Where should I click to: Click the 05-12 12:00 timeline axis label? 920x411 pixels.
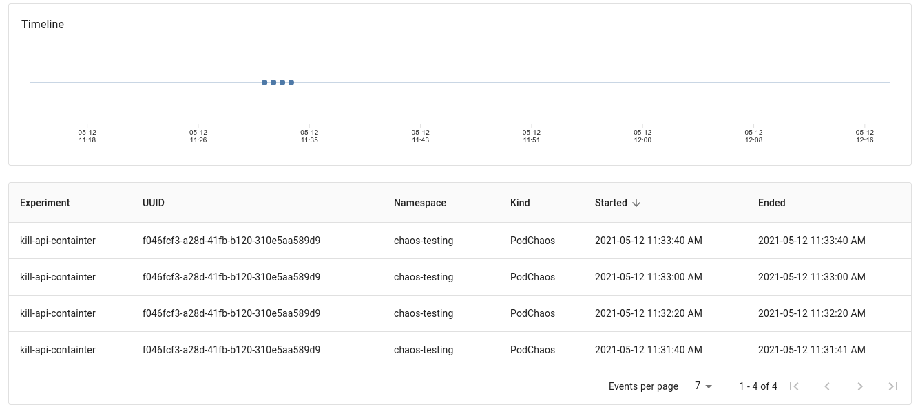pyautogui.click(x=642, y=136)
